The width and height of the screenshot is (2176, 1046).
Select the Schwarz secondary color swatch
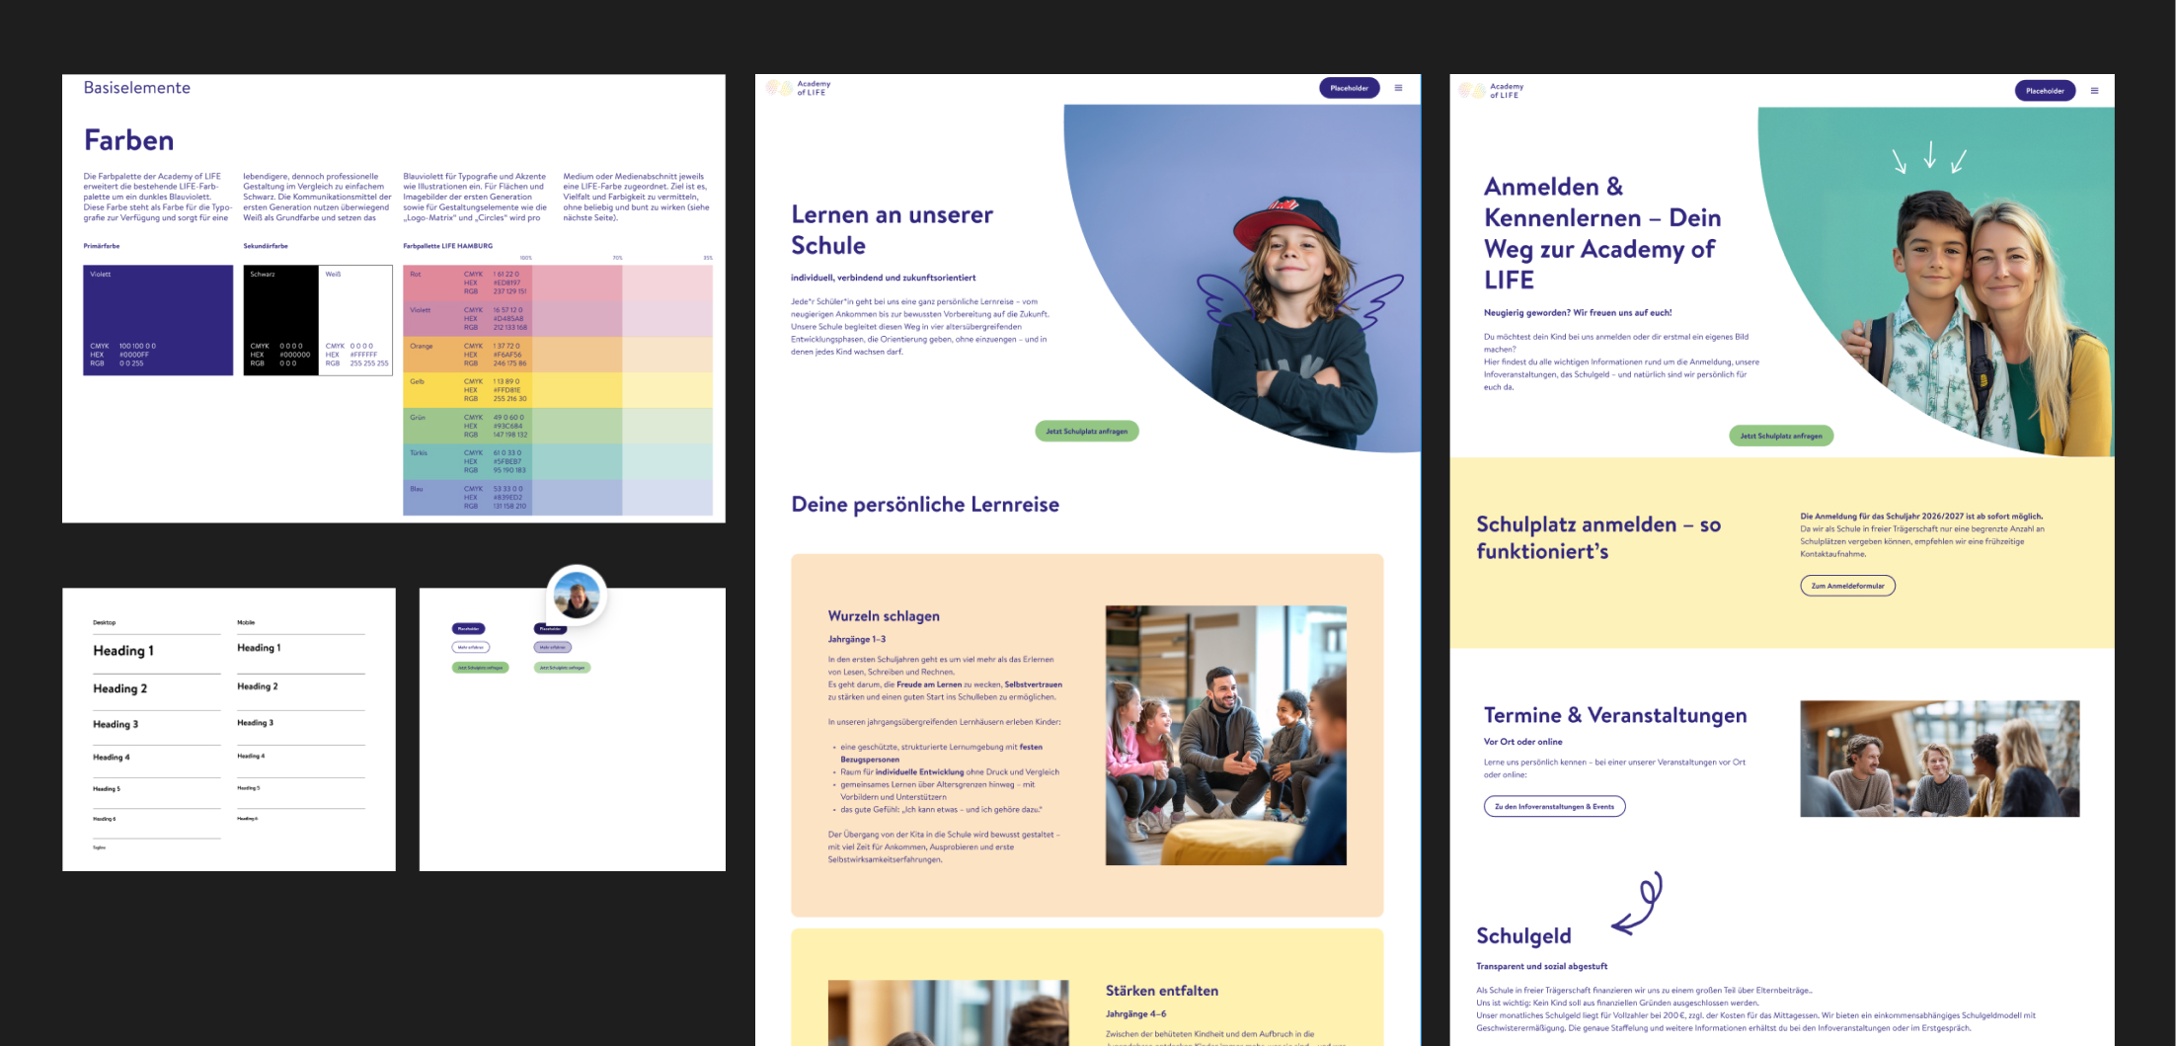coord(281,320)
